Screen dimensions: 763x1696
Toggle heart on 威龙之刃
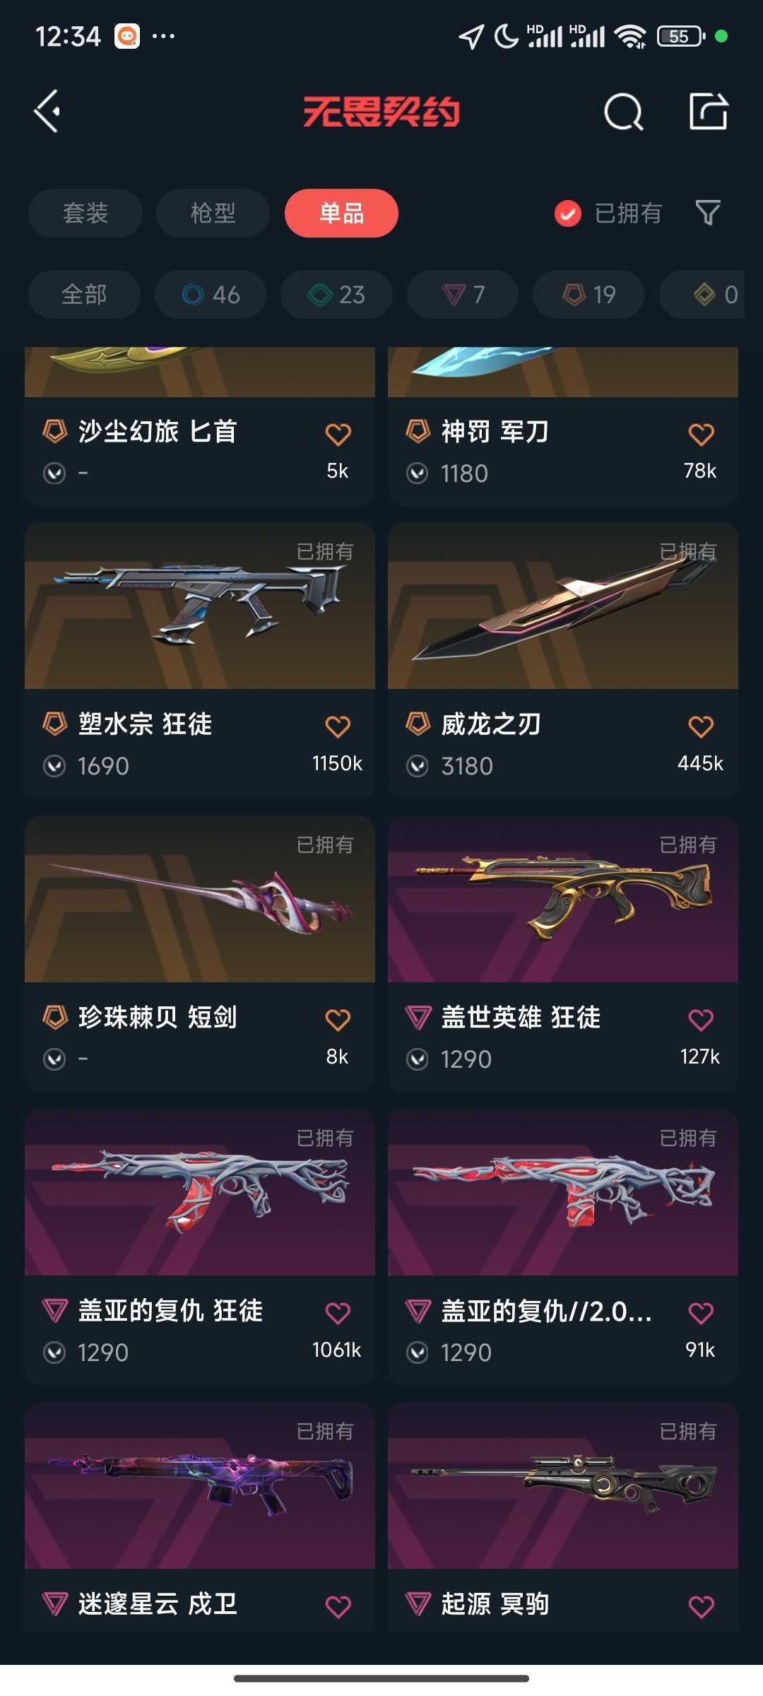pos(701,726)
